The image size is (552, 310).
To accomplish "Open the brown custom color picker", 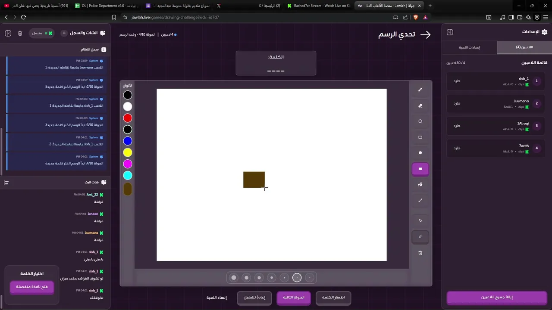I will tap(128, 189).
